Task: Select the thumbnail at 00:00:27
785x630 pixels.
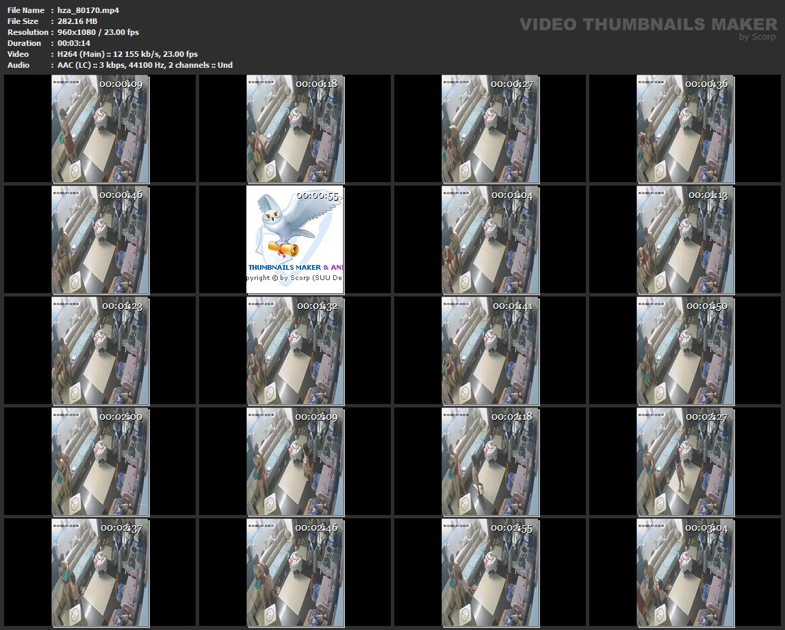Action: pyautogui.click(x=490, y=129)
